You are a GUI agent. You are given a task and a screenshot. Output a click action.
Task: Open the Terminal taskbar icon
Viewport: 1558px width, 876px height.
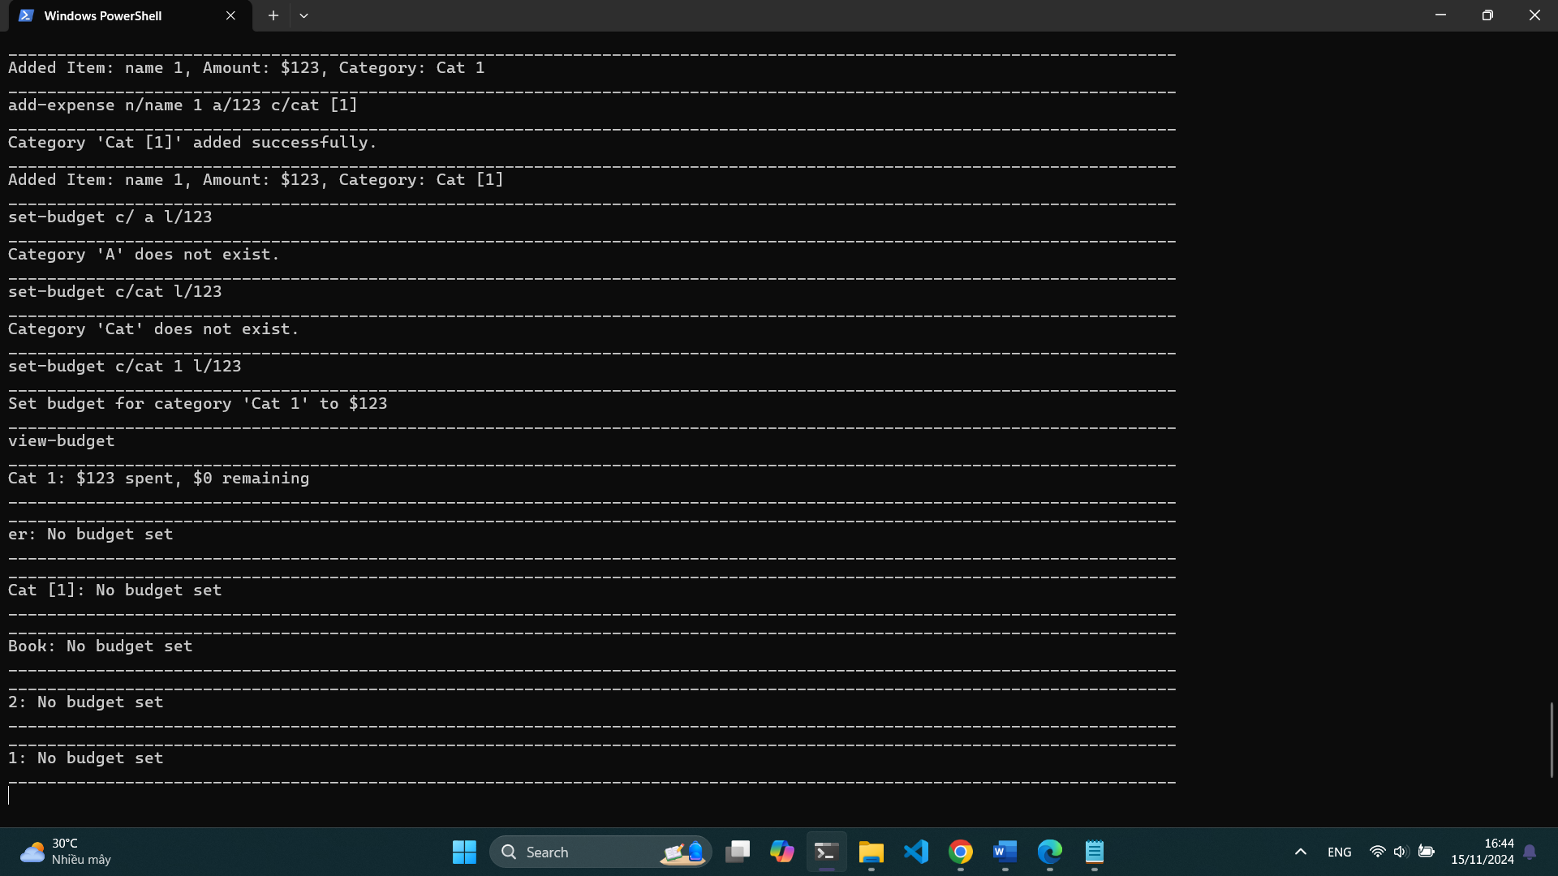[826, 852]
